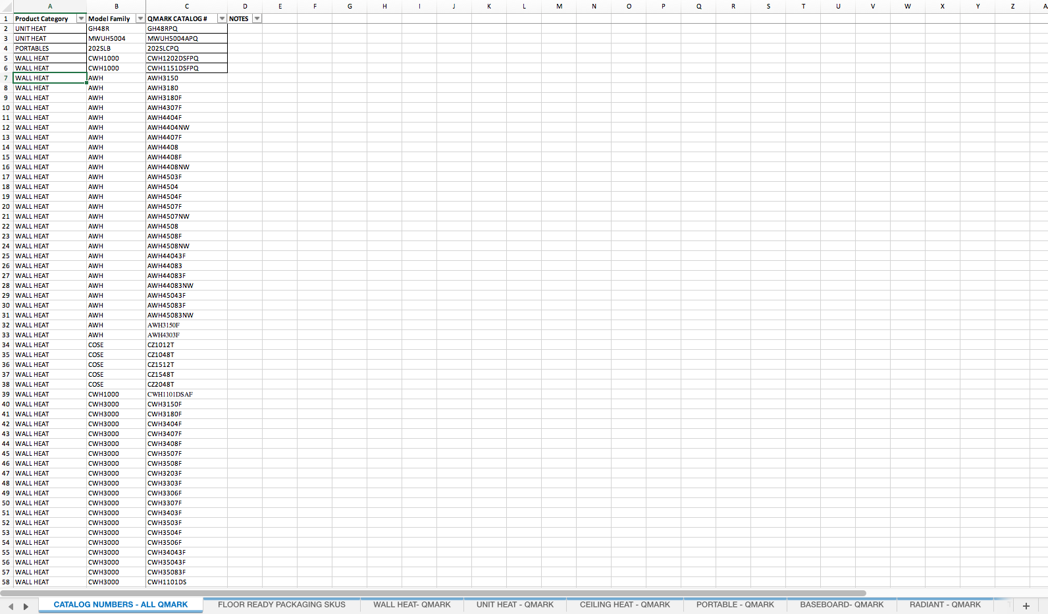Select the 'GH48R' model family cell
Viewport: 1048px width, 614px height.
coord(117,28)
